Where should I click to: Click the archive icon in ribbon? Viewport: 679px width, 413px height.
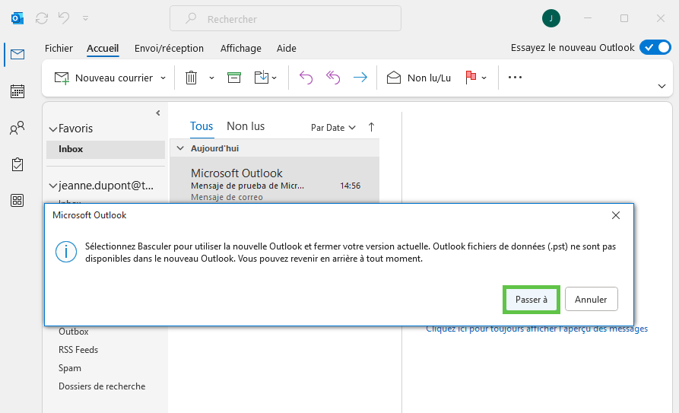tap(234, 78)
